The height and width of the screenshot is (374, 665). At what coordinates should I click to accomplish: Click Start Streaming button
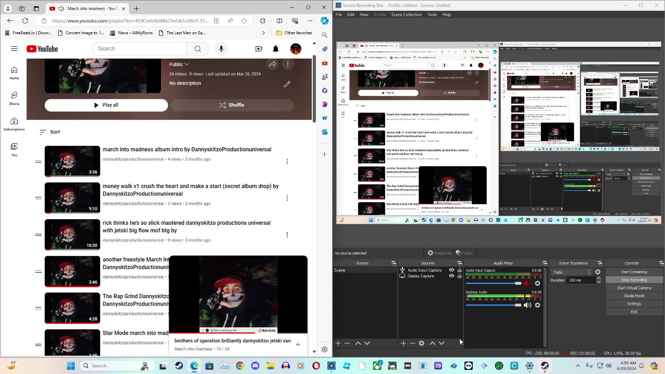(634, 272)
